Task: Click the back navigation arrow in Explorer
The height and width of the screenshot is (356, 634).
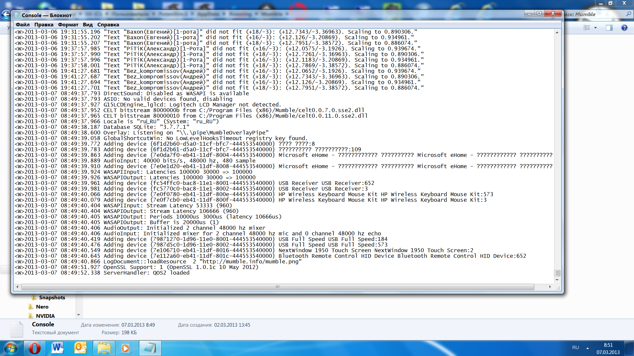Action: tap(6, 15)
